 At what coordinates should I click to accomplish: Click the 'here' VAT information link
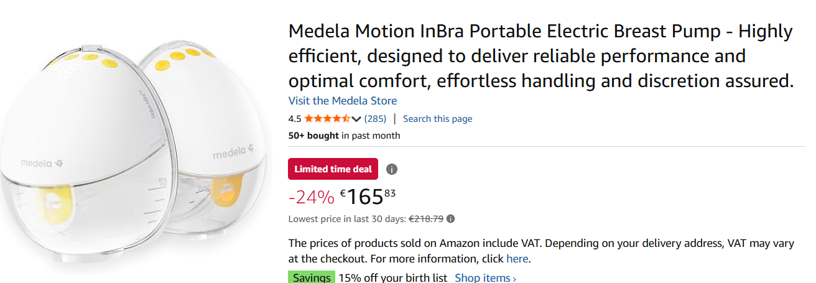click(x=517, y=259)
